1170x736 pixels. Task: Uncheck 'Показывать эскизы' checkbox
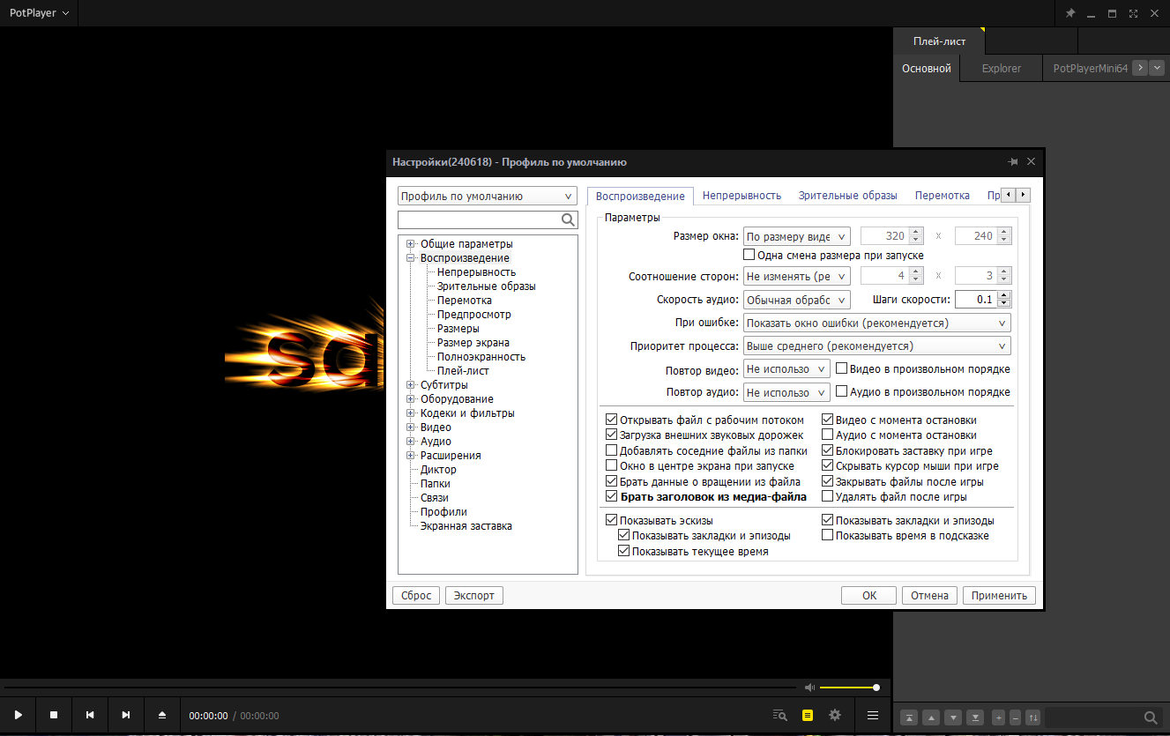pyautogui.click(x=612, y=520)
